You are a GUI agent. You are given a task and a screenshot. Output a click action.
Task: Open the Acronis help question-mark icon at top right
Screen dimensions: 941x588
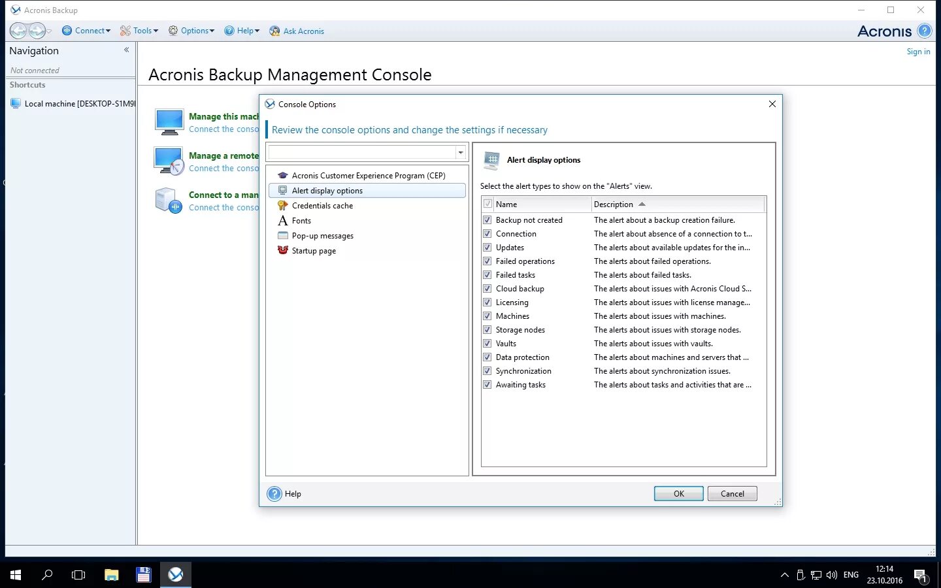(924, 31)
